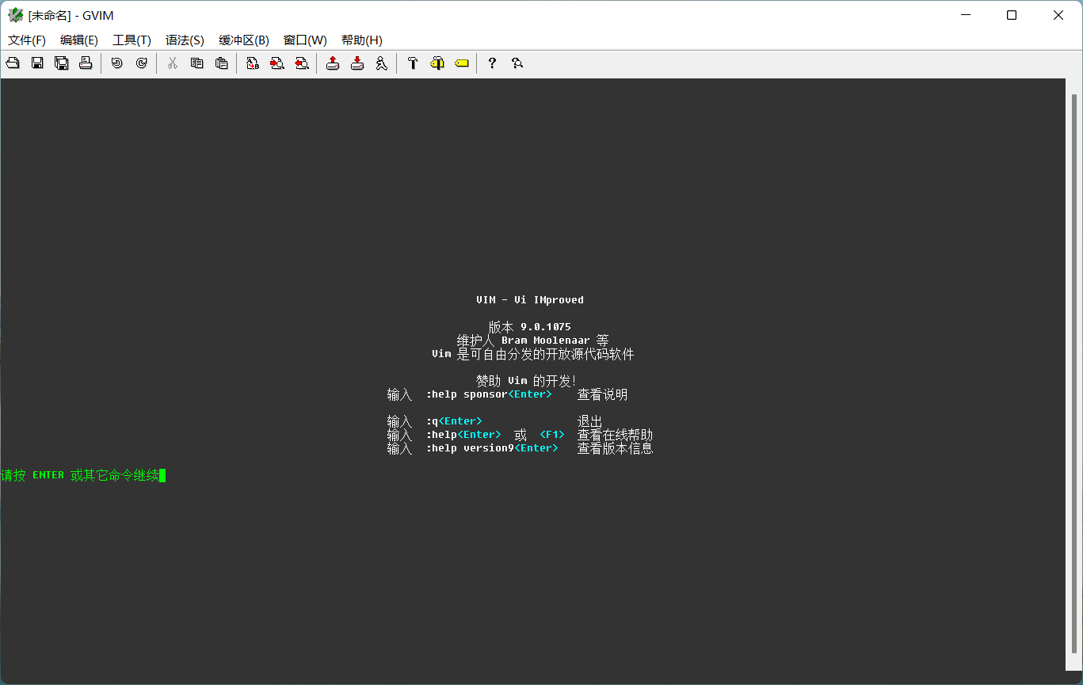This screenshot has width=1083, height=685.
Task: Open the 帮助(H) menu
Action: tap(362, 40)
